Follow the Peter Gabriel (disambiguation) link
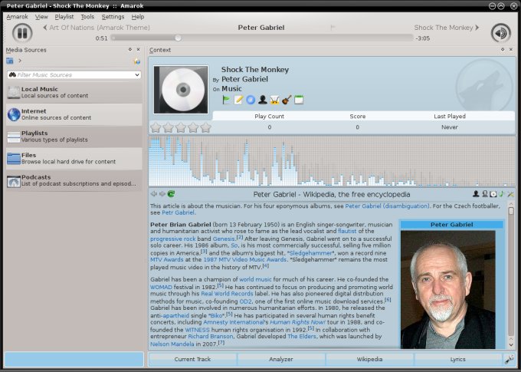The image size is (521, 372). [x=387, y=206]
